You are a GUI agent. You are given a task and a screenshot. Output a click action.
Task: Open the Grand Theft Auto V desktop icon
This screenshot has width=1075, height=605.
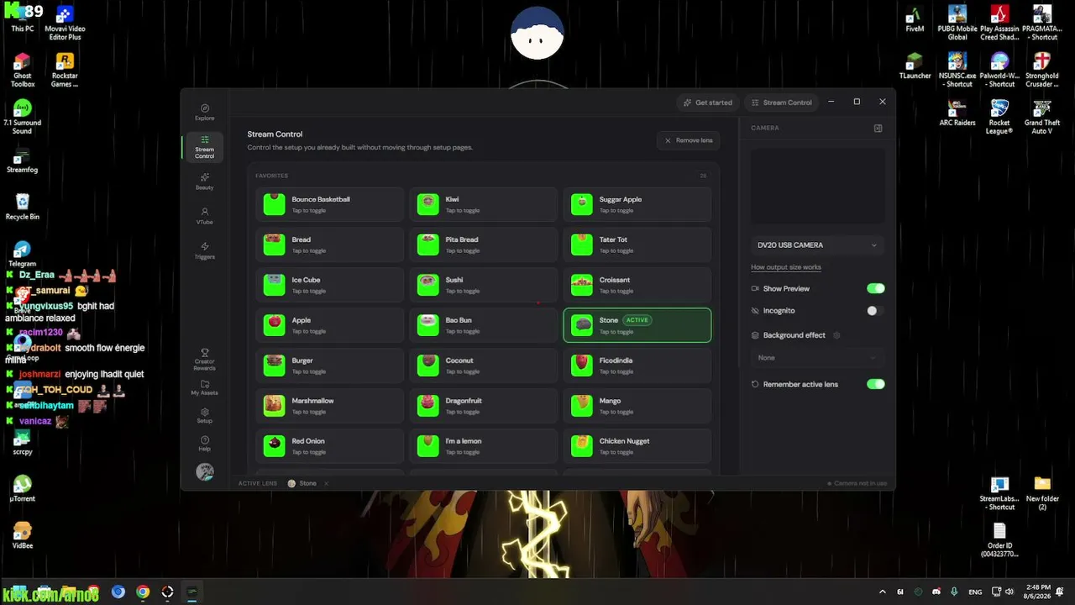(x=1041, y=117)
